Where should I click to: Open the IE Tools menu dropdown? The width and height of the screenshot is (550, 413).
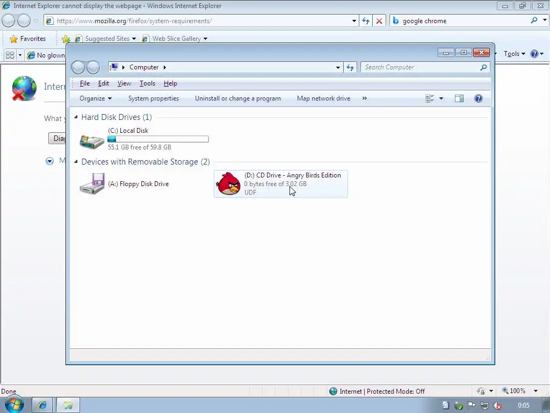coord(514,54)
